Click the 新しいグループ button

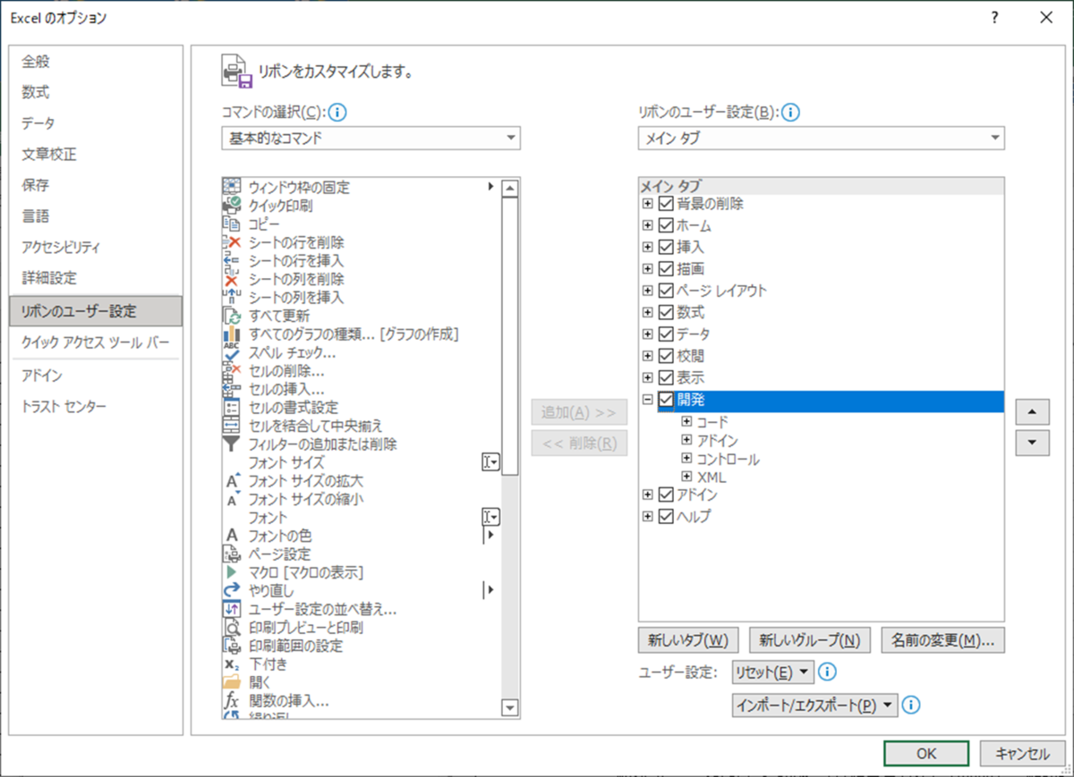(x=809, y=640)
